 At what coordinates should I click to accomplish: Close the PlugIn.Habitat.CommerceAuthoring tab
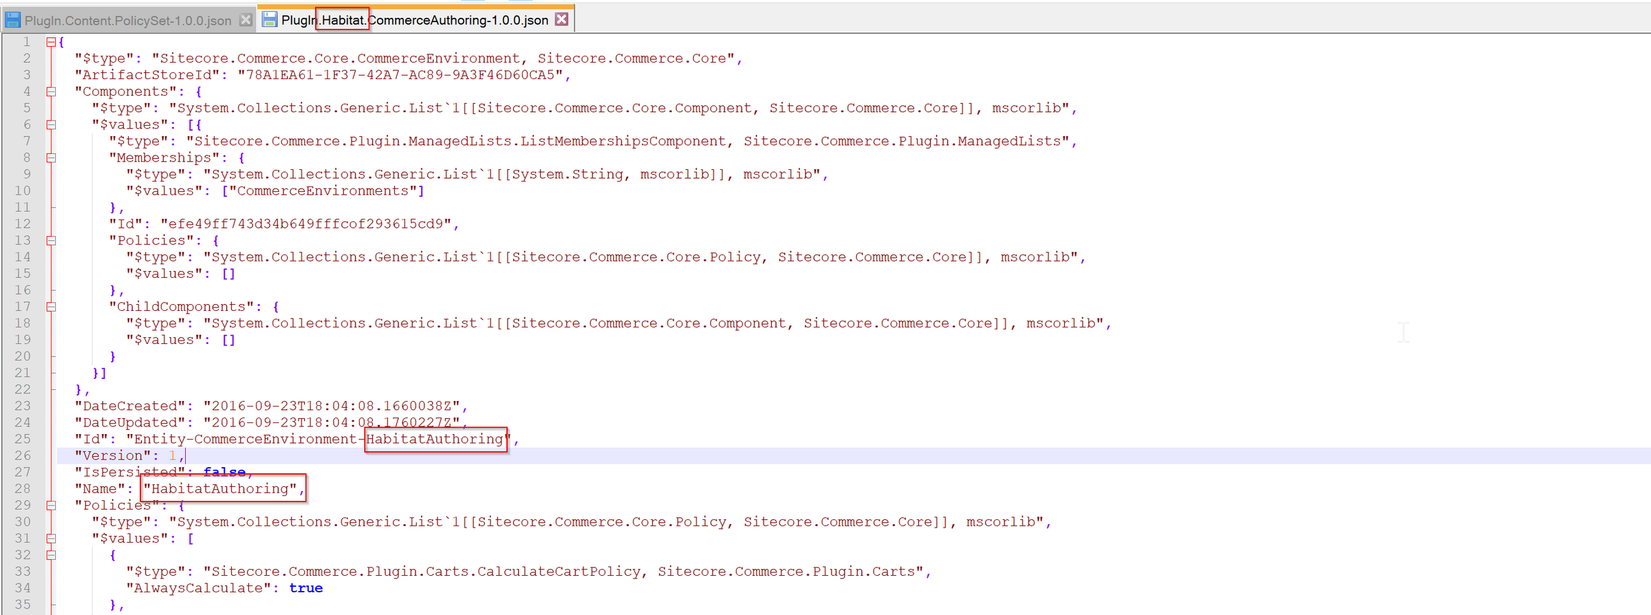click(x=562, y=19)
